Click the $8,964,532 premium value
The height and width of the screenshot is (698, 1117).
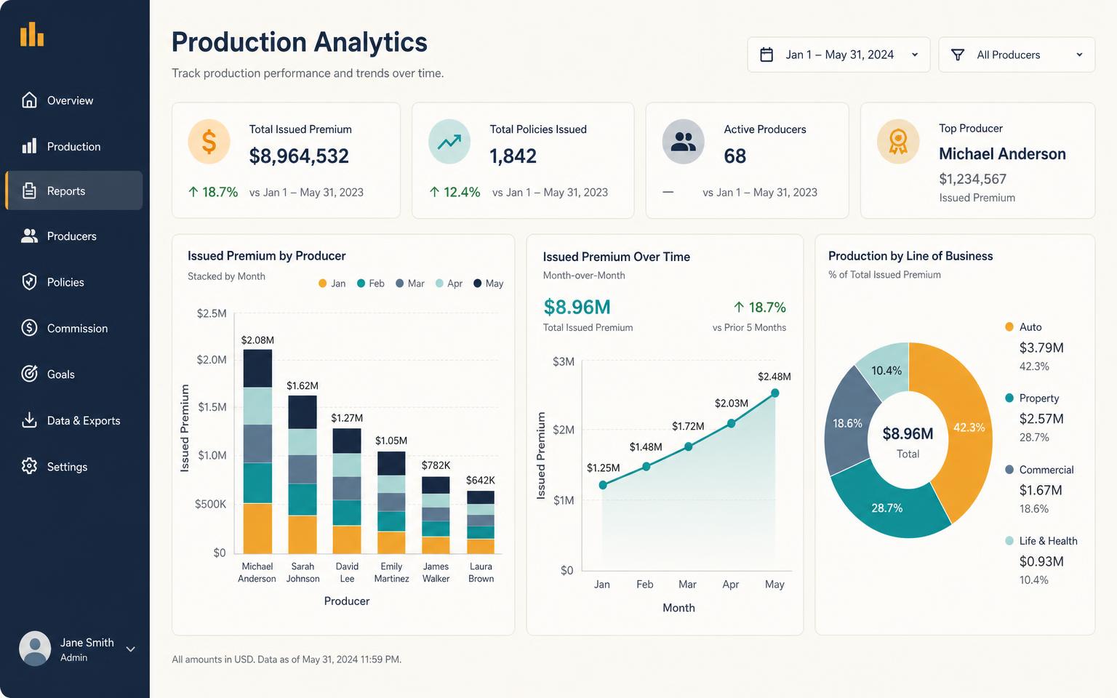click(299, 156)
